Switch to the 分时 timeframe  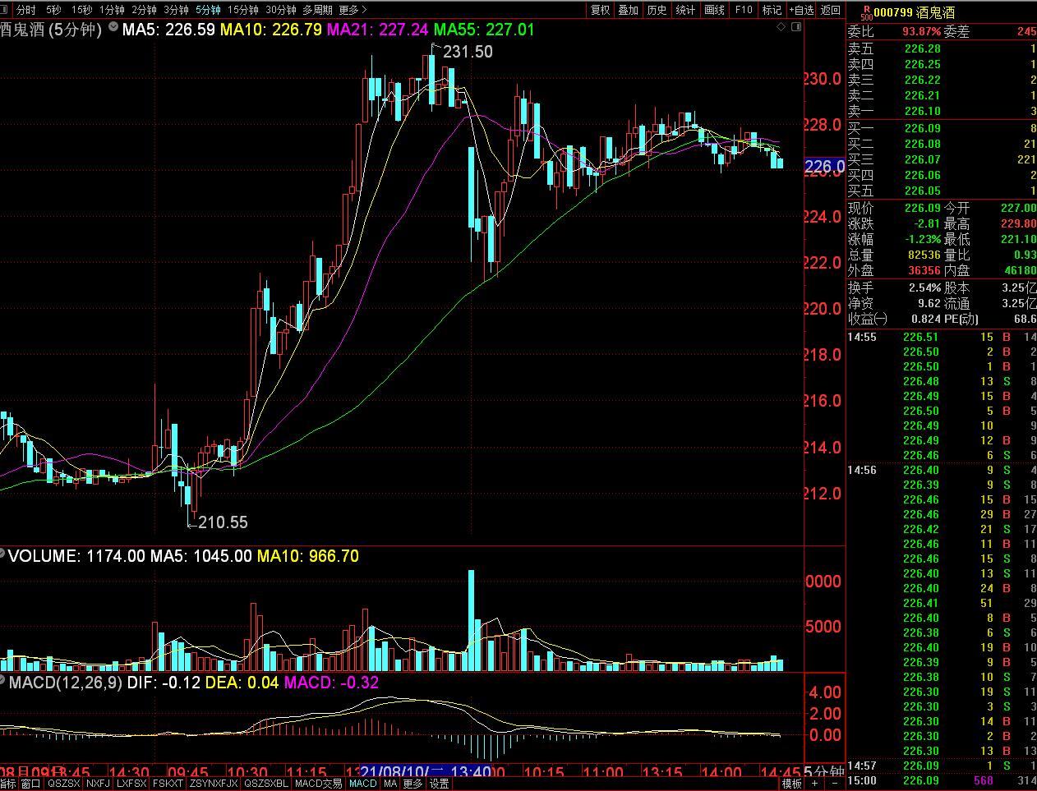[x=26, y=10]
